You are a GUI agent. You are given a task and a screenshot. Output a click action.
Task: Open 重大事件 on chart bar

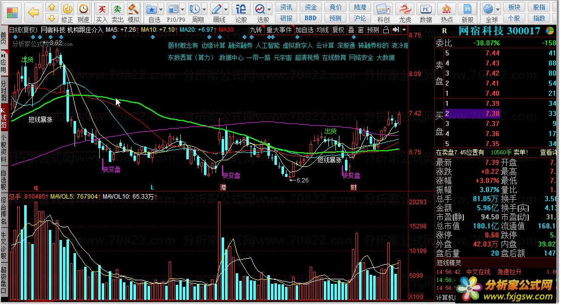point(279,30)
